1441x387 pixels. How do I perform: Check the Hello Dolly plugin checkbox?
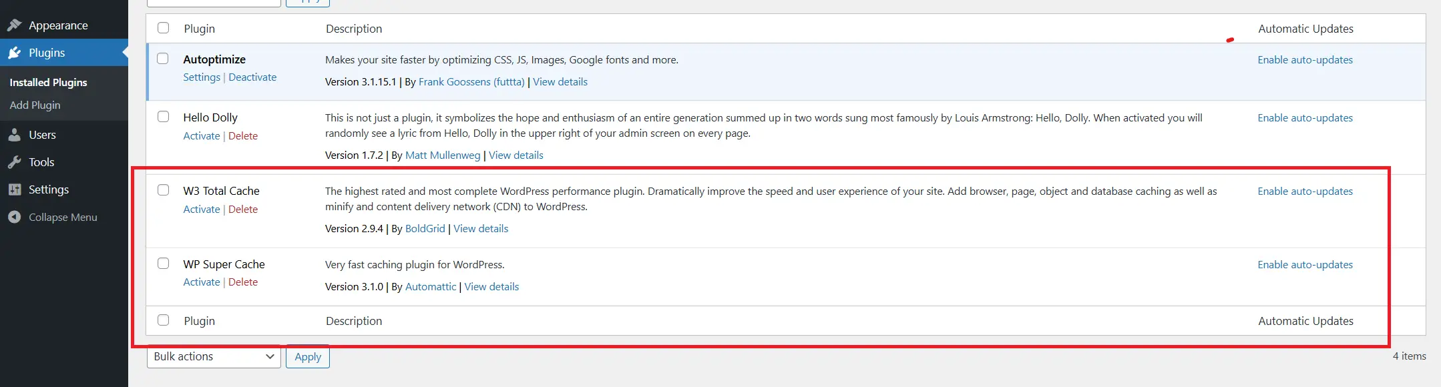(x=163, y=117)
